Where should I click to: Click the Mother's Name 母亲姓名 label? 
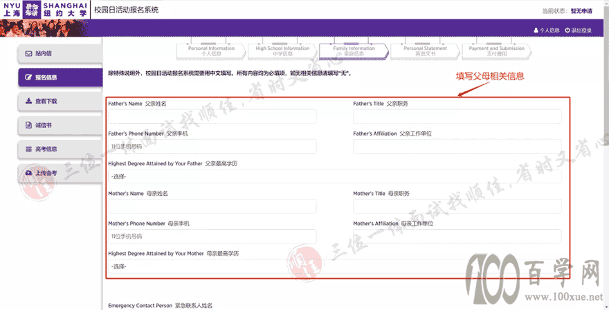coord(138,194)
